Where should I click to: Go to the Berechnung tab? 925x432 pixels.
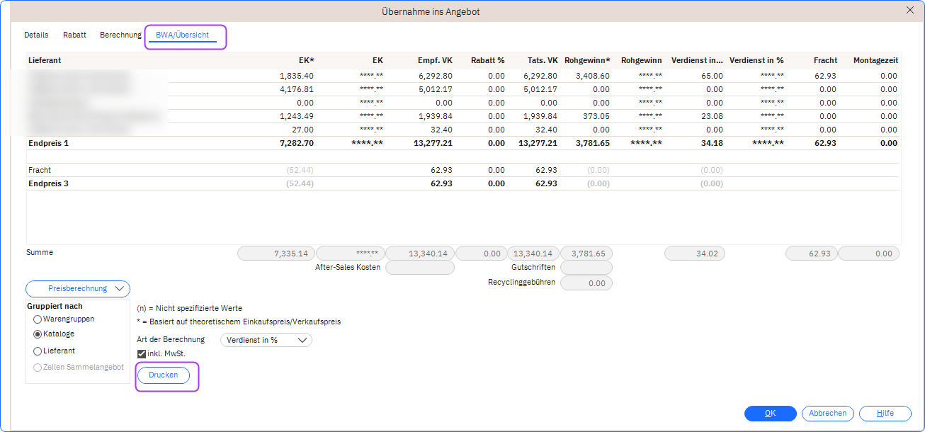(x=120, y=35)
